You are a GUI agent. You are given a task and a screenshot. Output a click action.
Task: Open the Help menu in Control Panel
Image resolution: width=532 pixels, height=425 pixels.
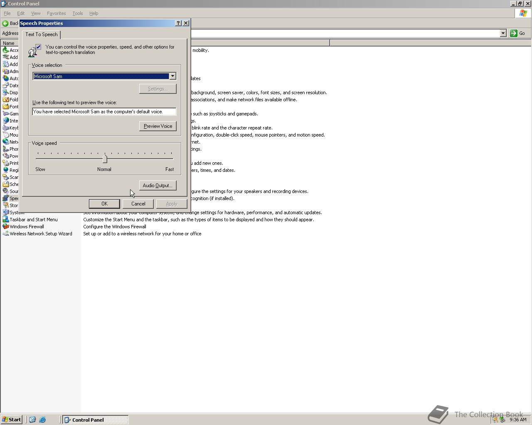coord(94,13)
